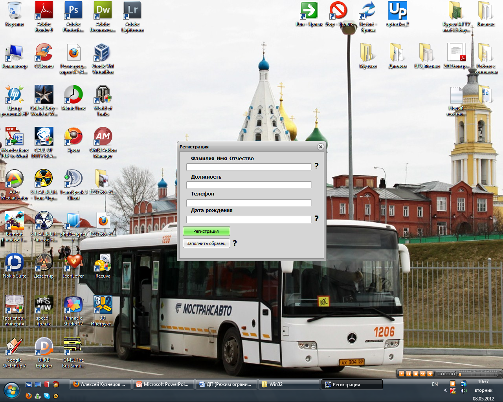Select S.T.A.L.K.E.R. Тень Чернобыля shortcut

(x=44, y=185)
